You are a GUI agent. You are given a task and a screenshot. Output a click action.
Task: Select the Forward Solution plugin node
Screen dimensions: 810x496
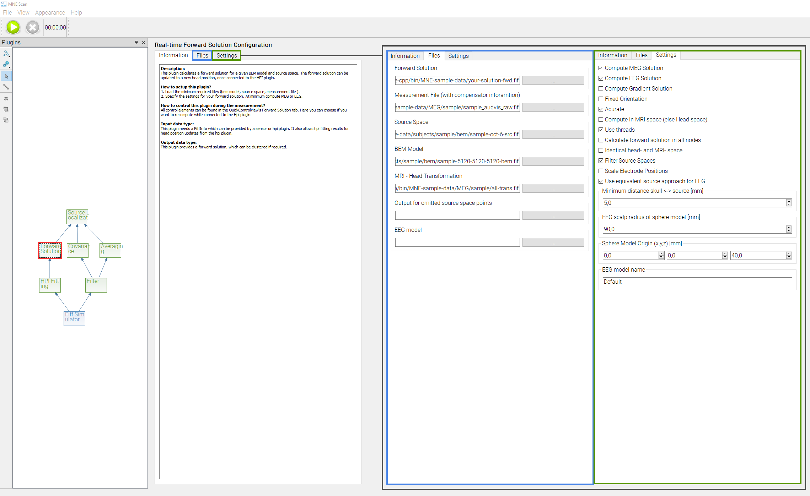pyautogui.click(x=50, y=250)
